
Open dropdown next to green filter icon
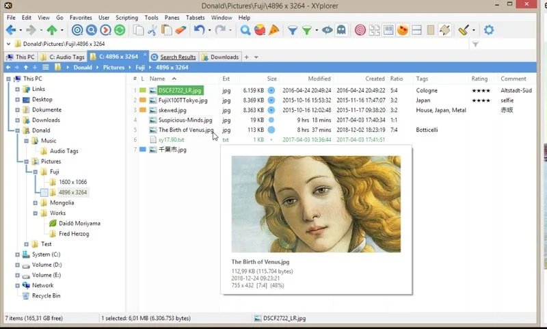tap(317, 30)
